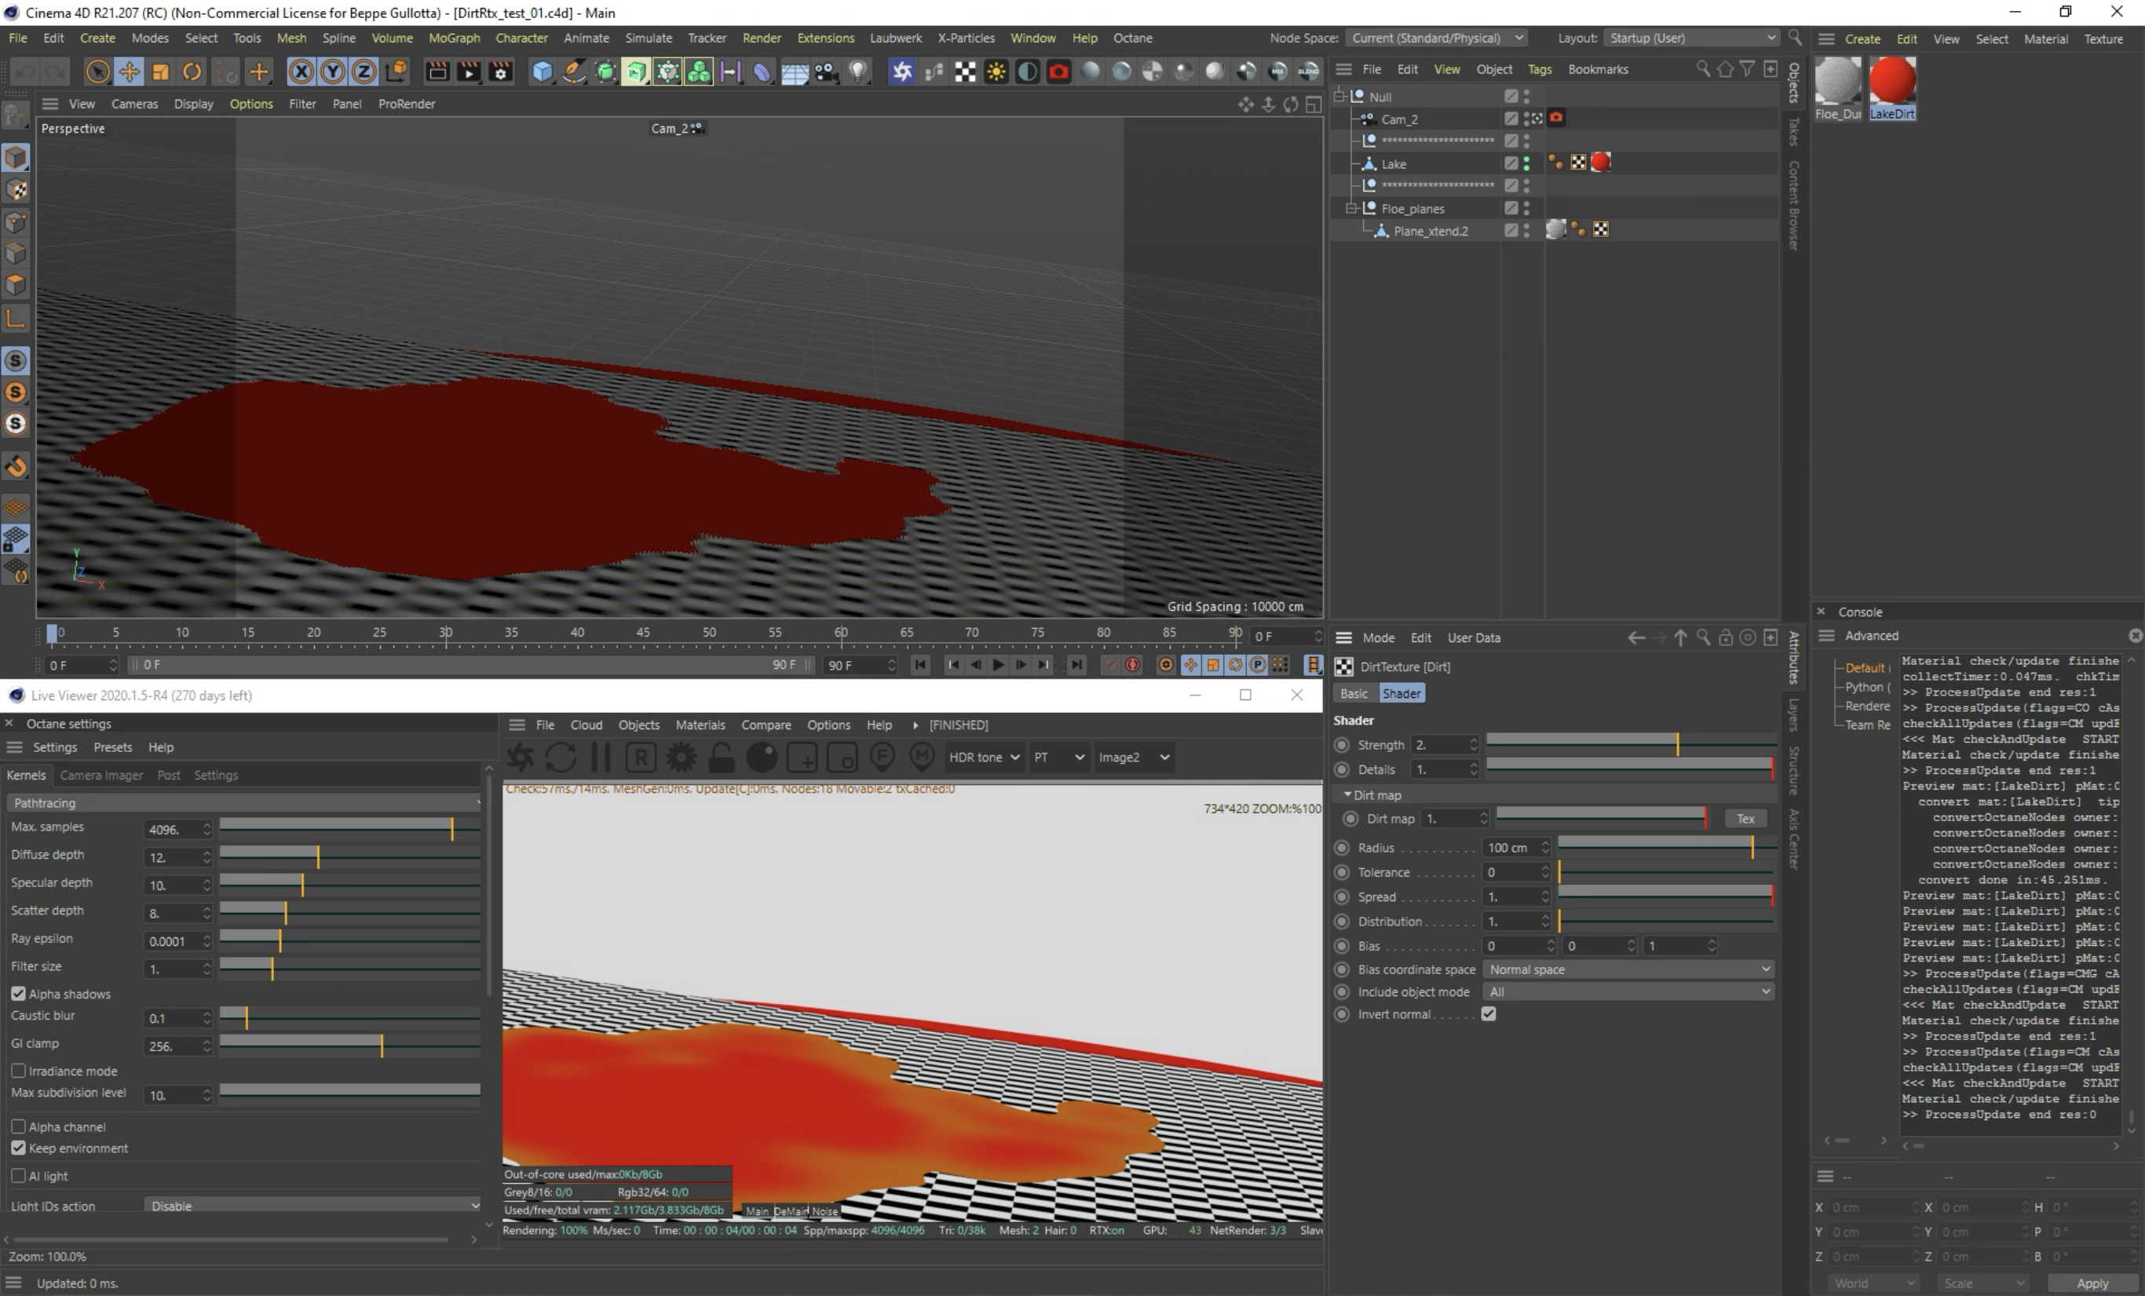Open Bias coordinate space dropdown
Image resolution: width=2145 pixels, height=1296 pixels.
(1627, 969)
